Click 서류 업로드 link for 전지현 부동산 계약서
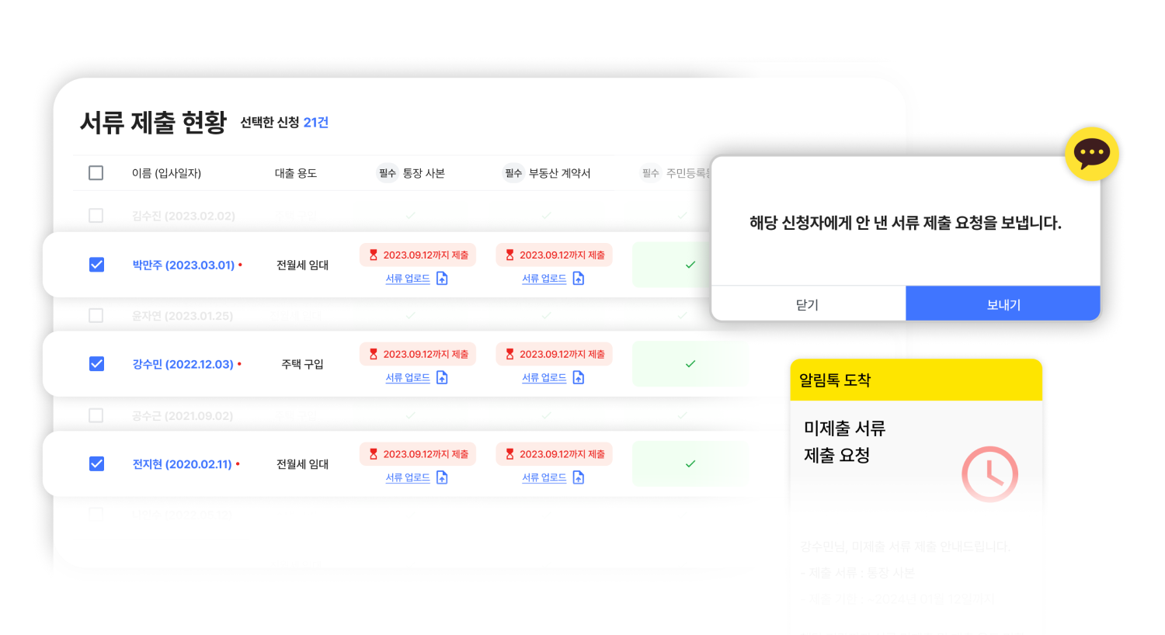Viewport: 1165px width, 635px height. [544, 477]
